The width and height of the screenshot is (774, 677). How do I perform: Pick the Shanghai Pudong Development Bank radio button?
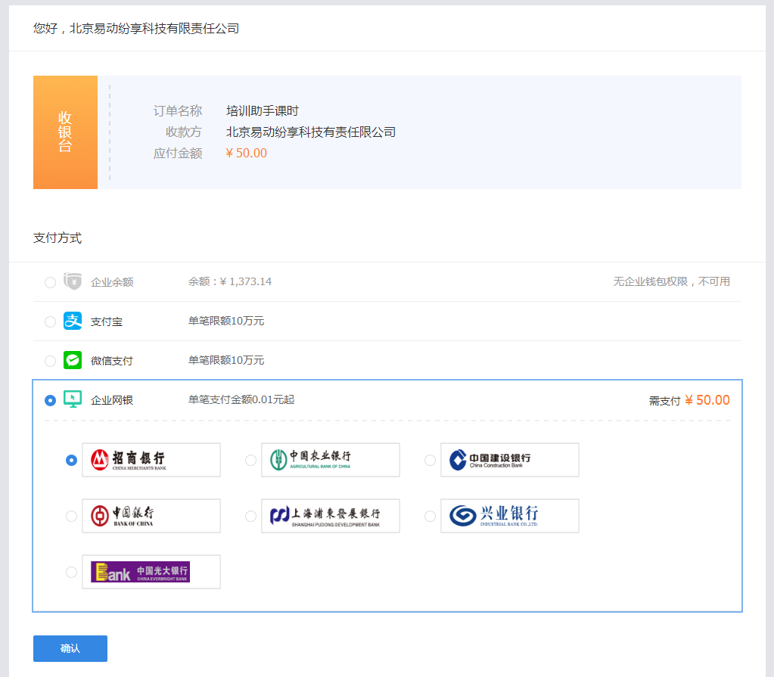click(250, 516)
